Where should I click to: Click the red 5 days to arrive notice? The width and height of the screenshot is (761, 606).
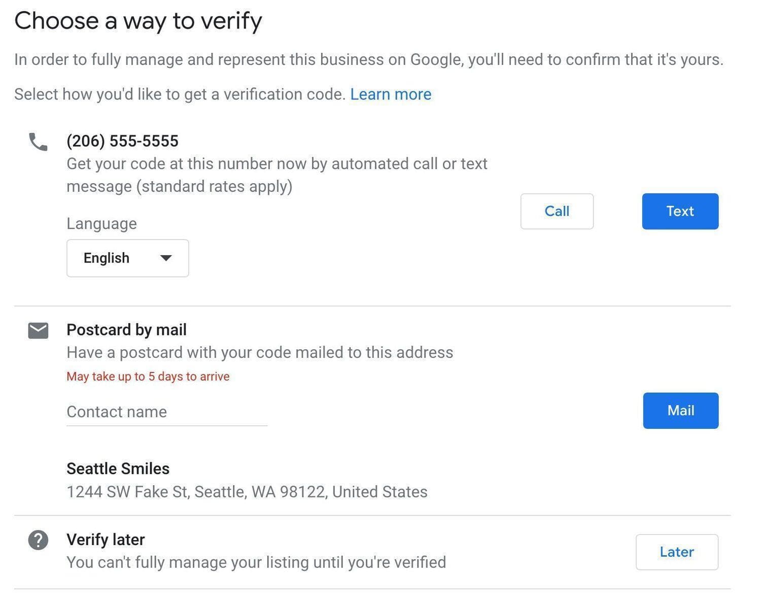[148, 377]
